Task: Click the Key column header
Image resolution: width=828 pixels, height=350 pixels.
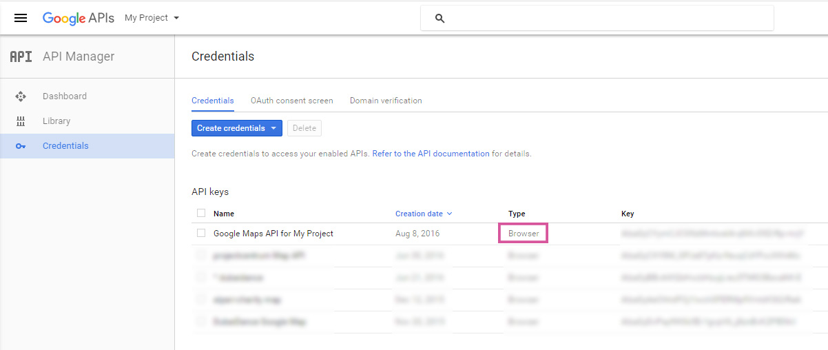Action: [x=628, y=214]
